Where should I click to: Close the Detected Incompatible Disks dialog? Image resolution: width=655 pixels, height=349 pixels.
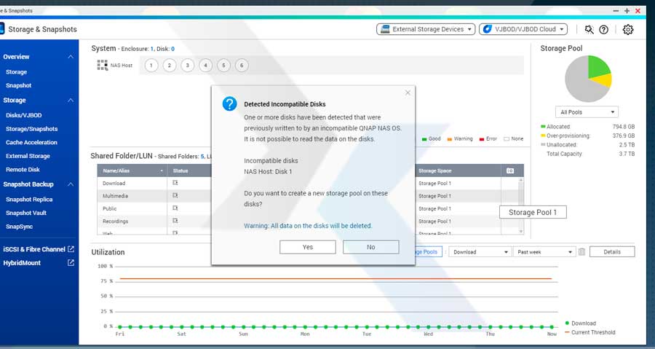[x=408, y=93]
